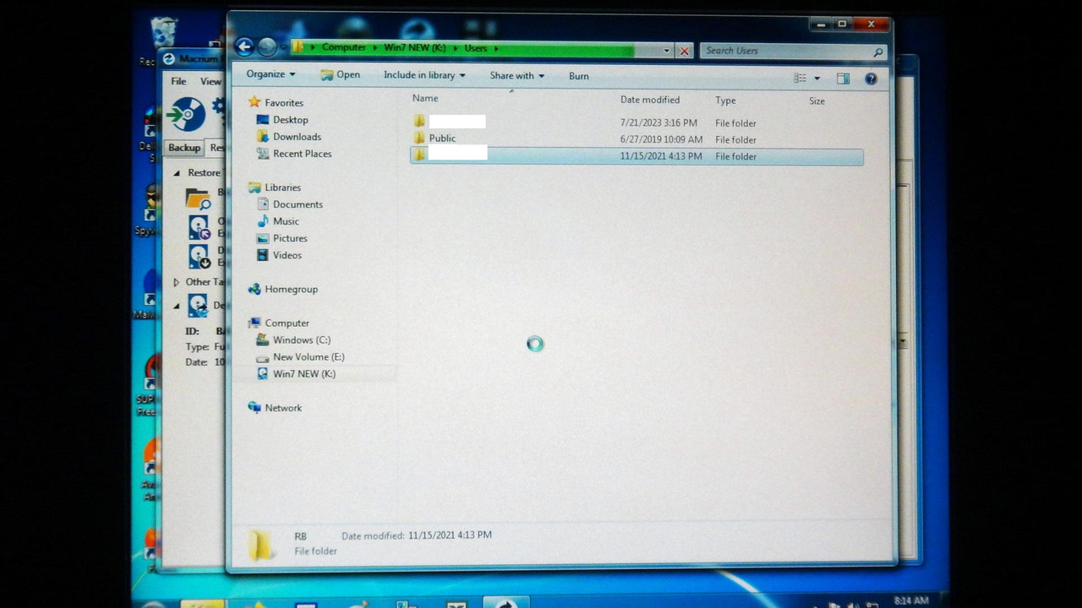Click the 6/27/2019 10:09 AM date cell
Image resolution: width=1082 pixels, height=608 pixels.
tap(661, 139)
